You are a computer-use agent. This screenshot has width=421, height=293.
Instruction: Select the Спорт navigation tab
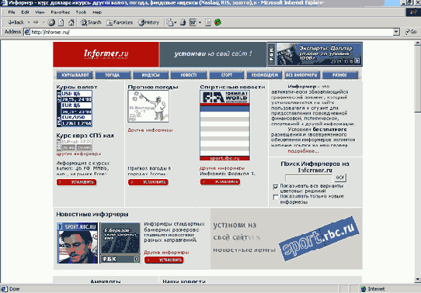pos(227,75)
